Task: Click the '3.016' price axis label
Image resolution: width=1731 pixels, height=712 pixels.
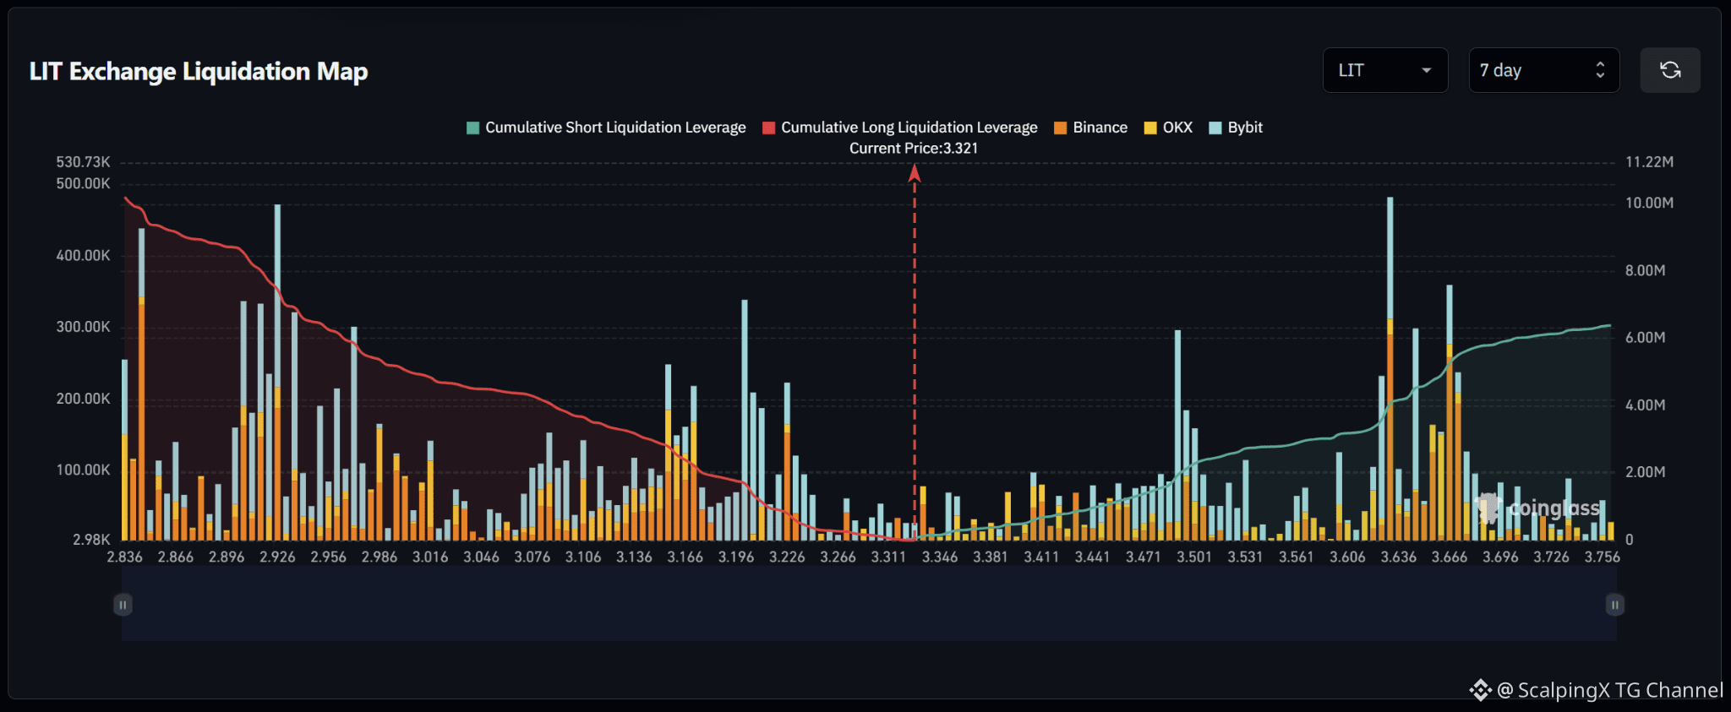Action: tap(430, 557)
